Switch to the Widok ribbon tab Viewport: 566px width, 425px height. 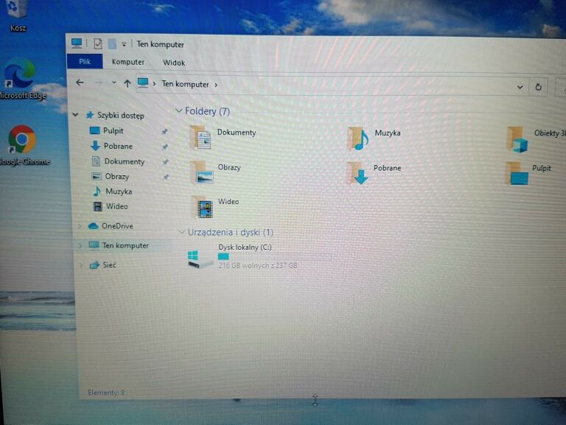coord(174,63)
